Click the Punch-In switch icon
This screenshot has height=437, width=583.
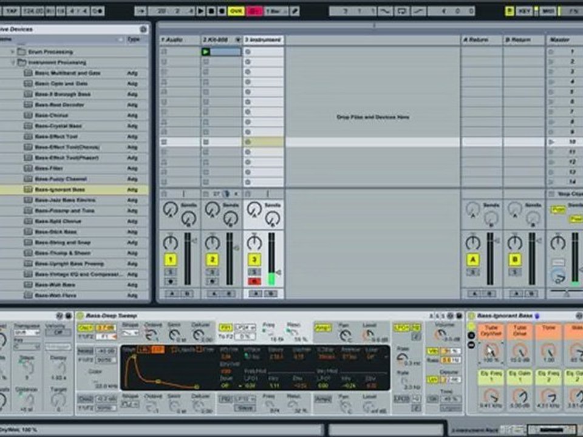(385, 11)
